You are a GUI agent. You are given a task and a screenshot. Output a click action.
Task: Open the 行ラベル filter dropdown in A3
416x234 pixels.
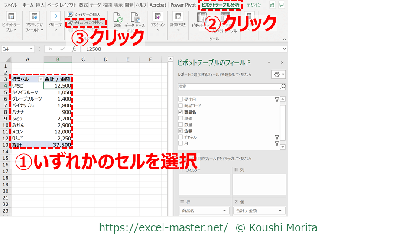[x=41, y=79]
